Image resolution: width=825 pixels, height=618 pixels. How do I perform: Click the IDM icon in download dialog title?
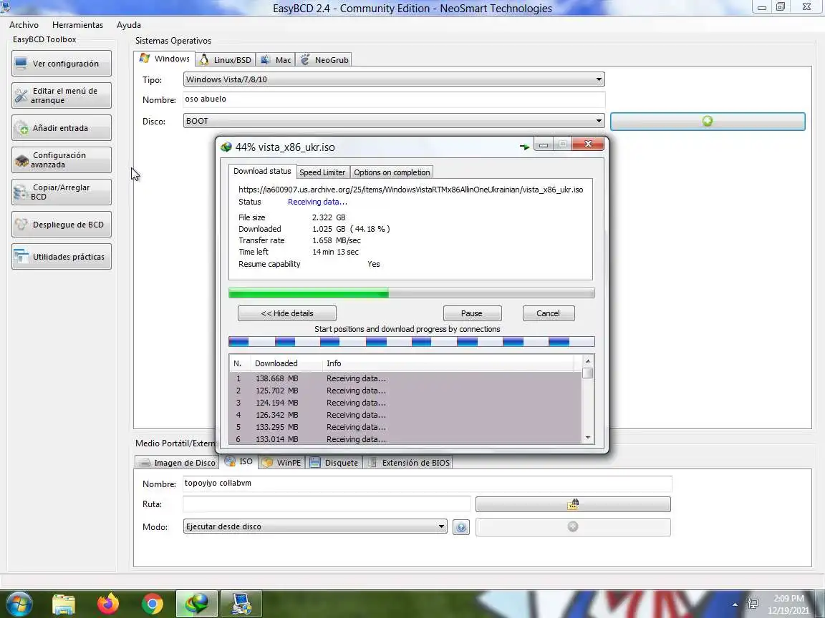pyautogui.click(x=226, y=147)
